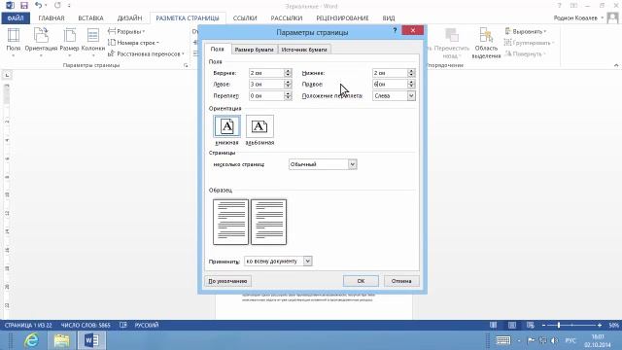Click the Undo arrow icon

39,6
